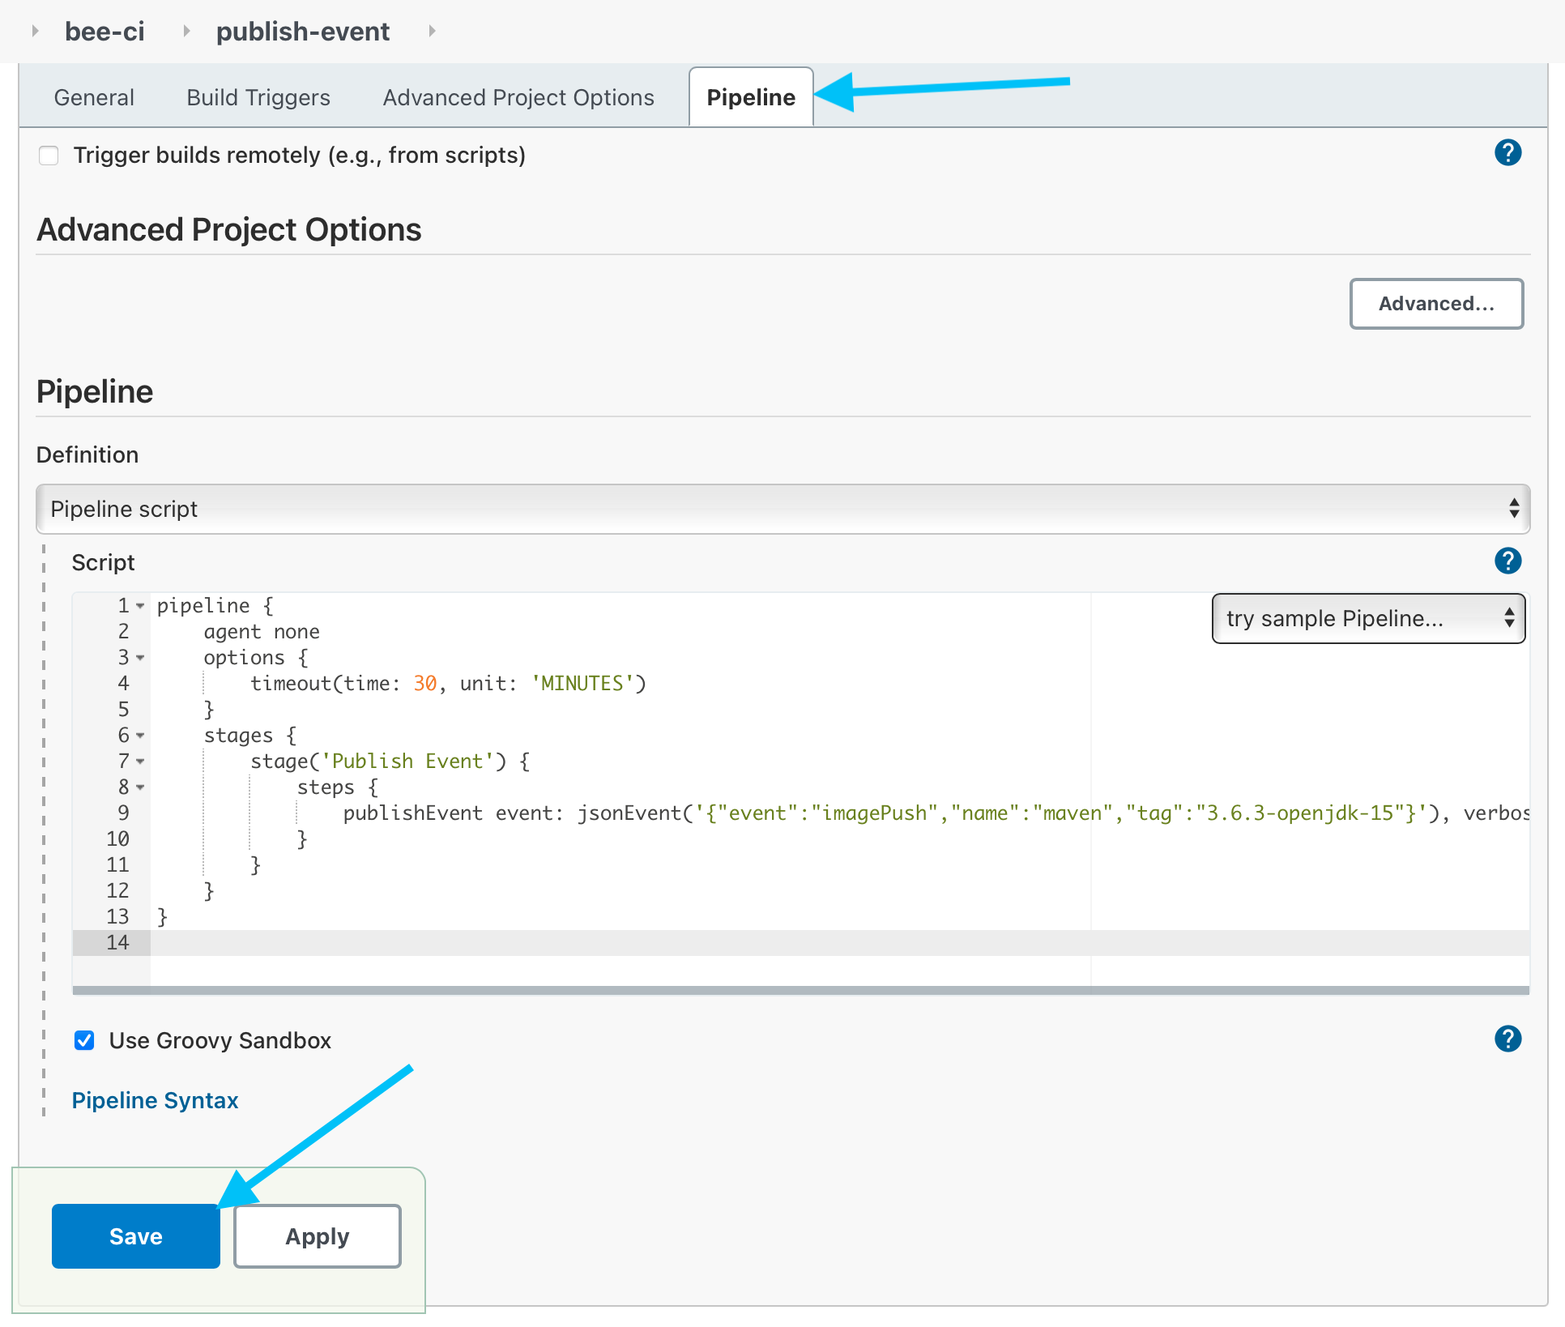Click the Advanced... button

click(x=1436, y=304)
